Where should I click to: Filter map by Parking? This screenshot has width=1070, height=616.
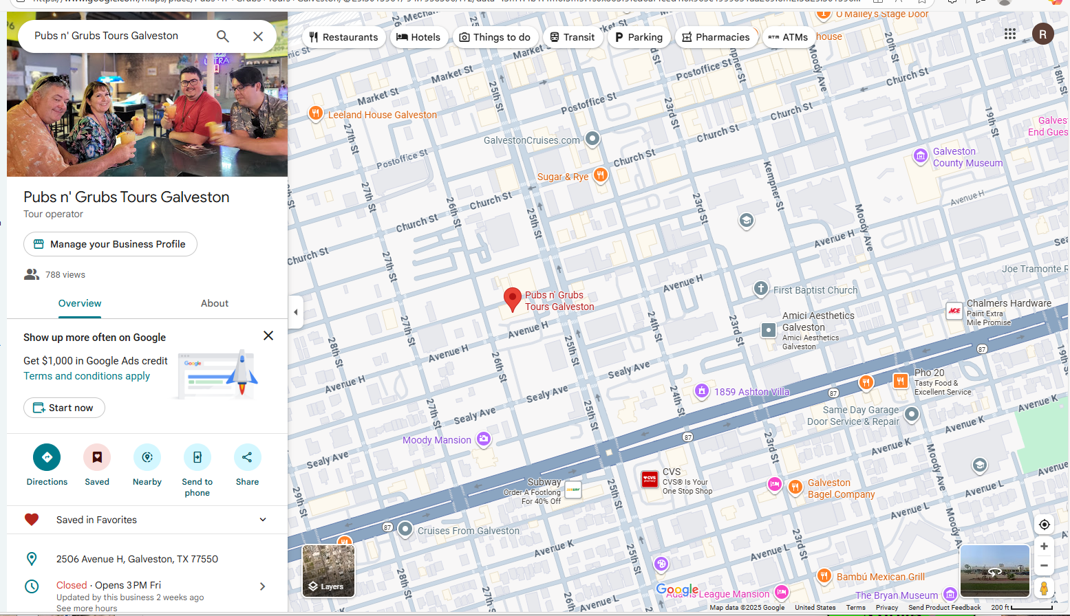pos(639,37)
